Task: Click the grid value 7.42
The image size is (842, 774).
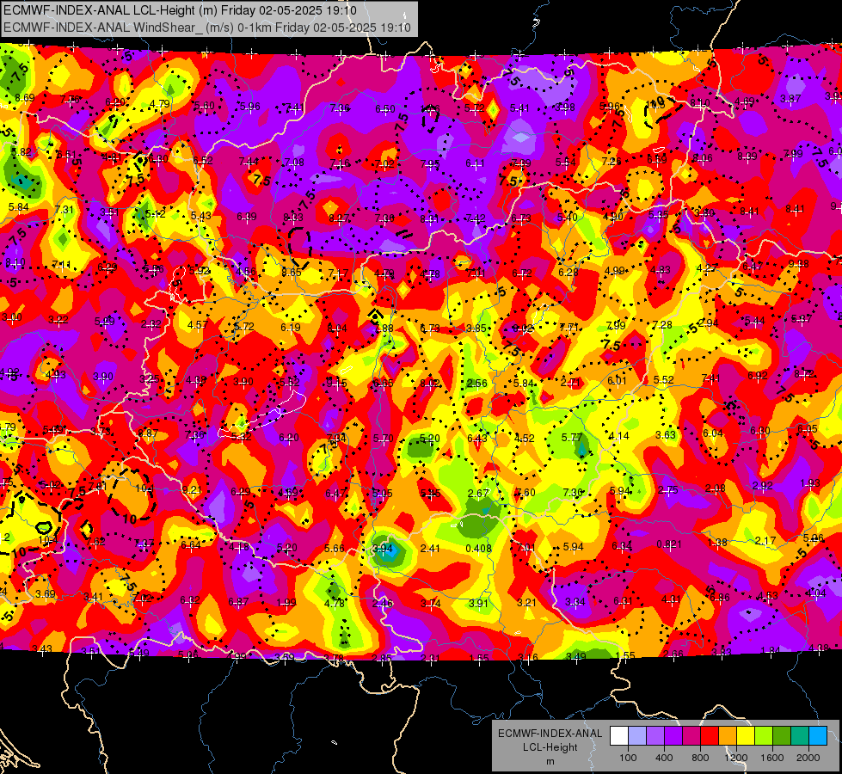Action: 476,218
